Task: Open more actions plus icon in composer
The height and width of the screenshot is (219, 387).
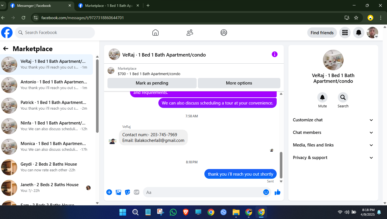Action: 109,192
